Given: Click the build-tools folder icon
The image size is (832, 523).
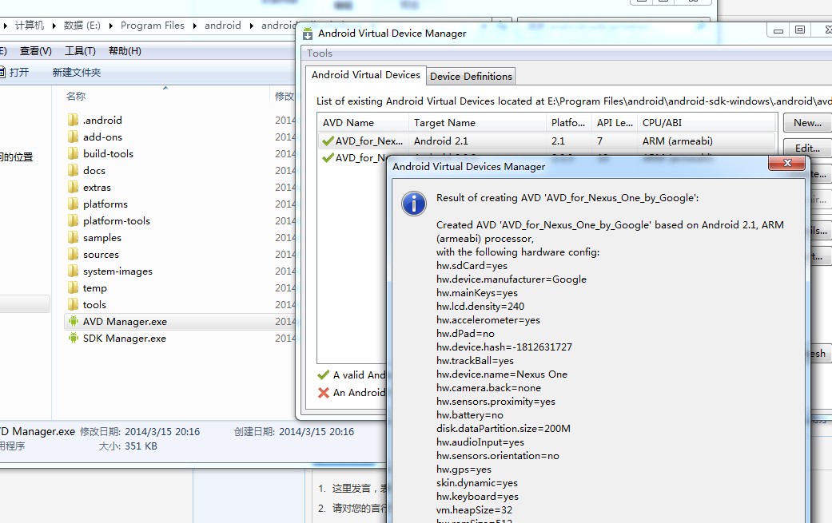Looking at the screenshot, I should [73, 154].
